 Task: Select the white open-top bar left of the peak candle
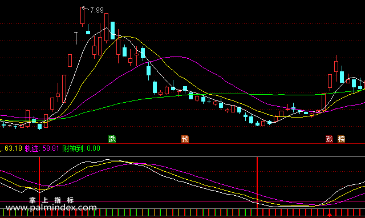[x=76, y=38]
